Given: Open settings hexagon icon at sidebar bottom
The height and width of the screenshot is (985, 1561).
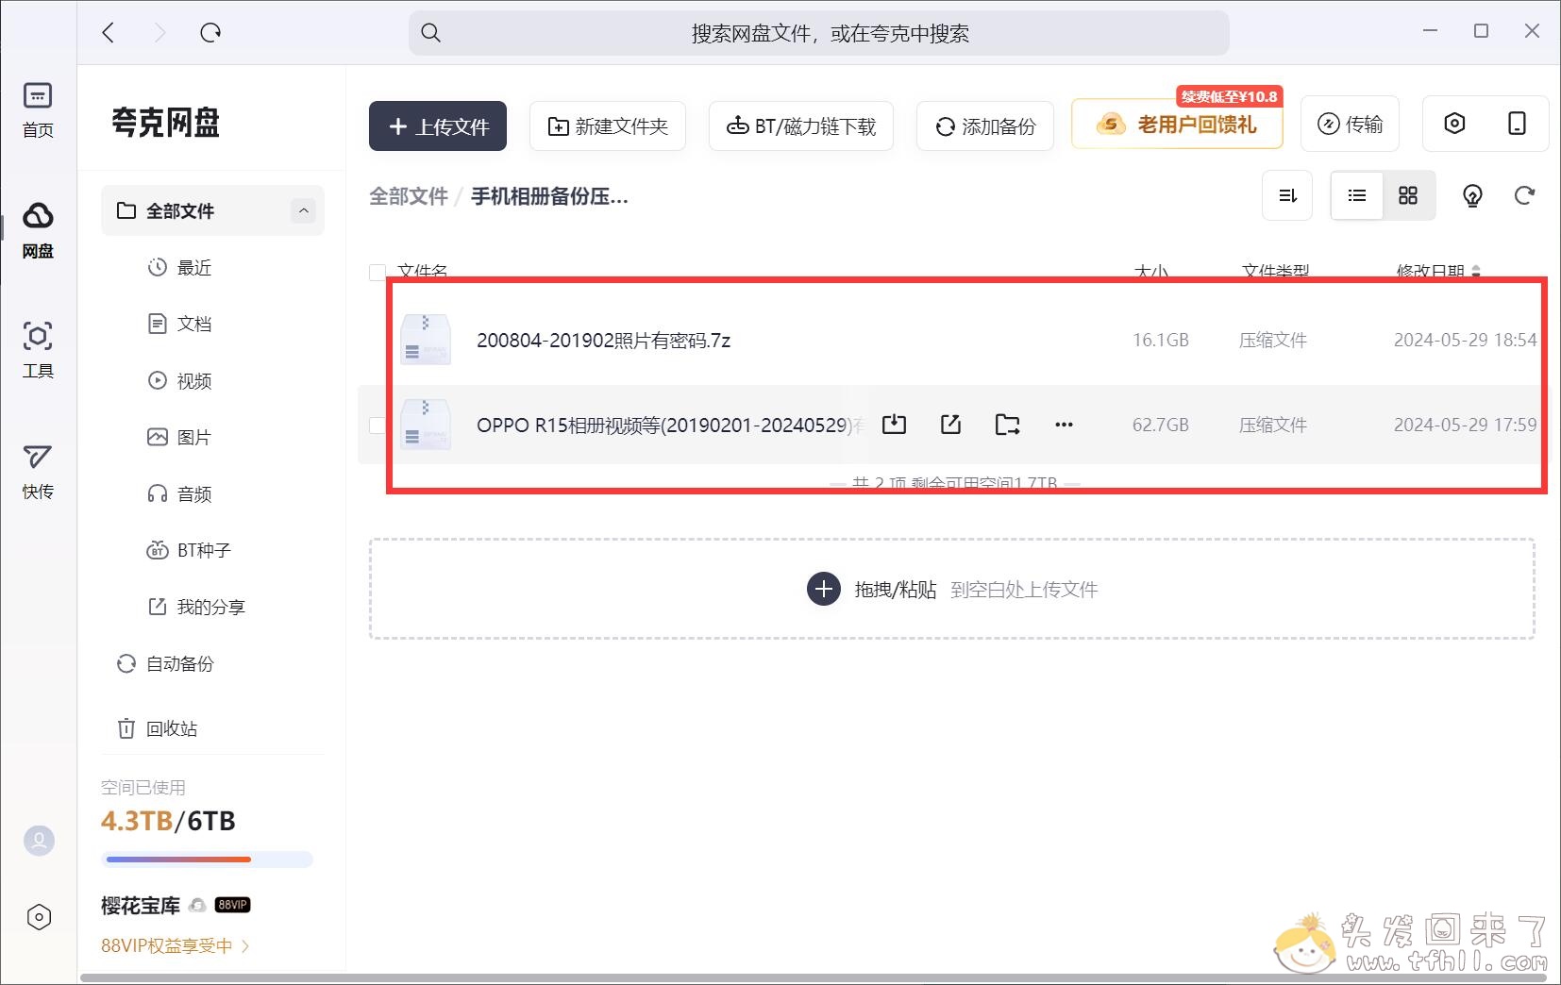Looking at the screenshot, I should click(39, 917).
